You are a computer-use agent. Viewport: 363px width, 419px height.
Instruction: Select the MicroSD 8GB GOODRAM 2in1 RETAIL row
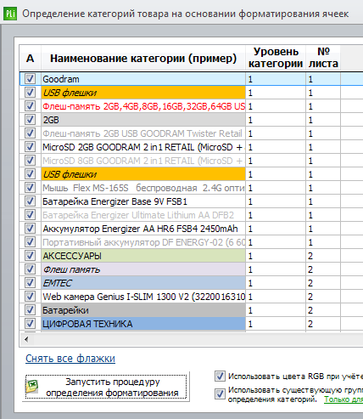pyautogui.click(x=143, y=161)
